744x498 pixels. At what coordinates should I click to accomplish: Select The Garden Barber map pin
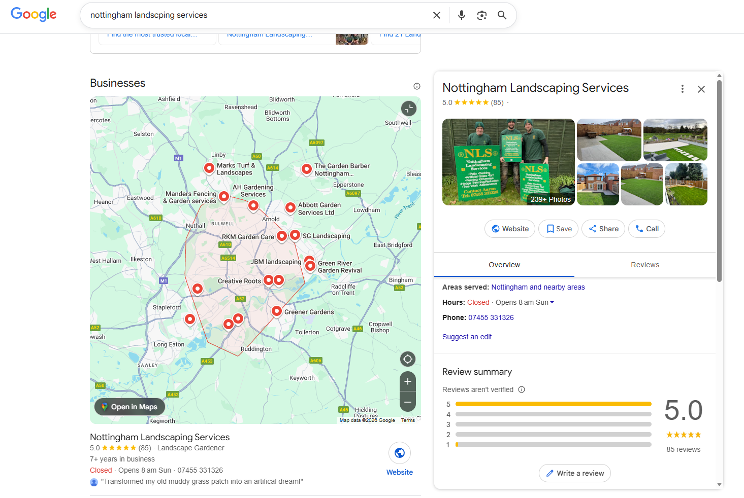click(x=306, y=169)
